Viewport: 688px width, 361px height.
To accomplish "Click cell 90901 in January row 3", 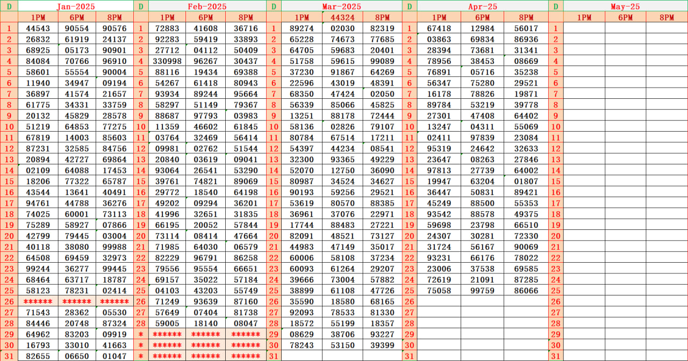I will 114,50.
